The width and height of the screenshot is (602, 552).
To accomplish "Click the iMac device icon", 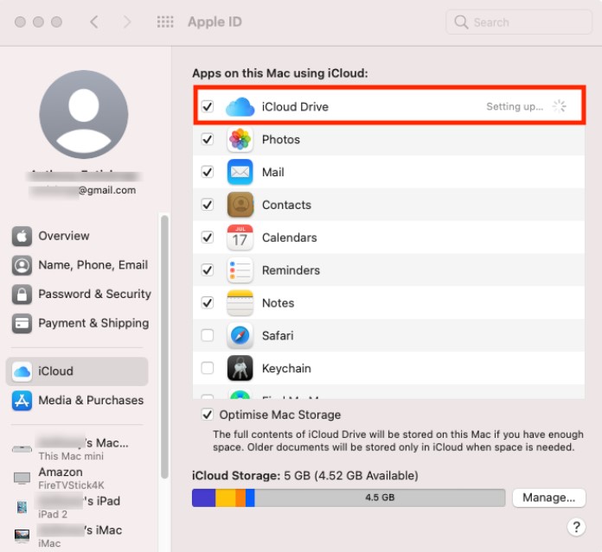I will tap(22, 536).
